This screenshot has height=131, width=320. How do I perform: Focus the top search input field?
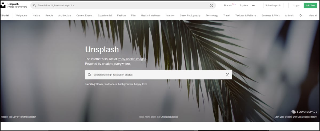(x=123, y=5)
